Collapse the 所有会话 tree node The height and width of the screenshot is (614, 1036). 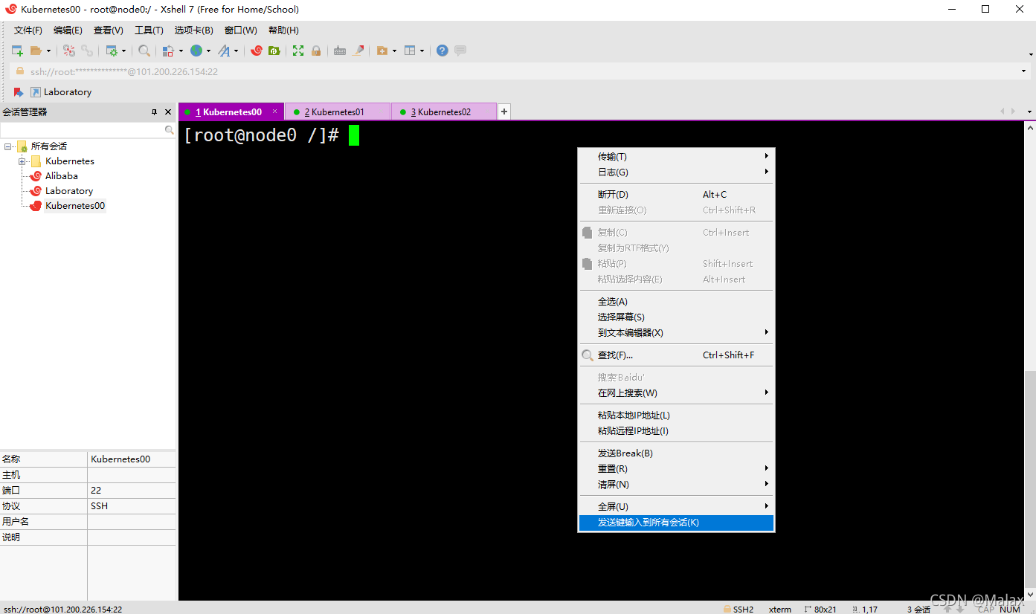(x=7, y=146)
